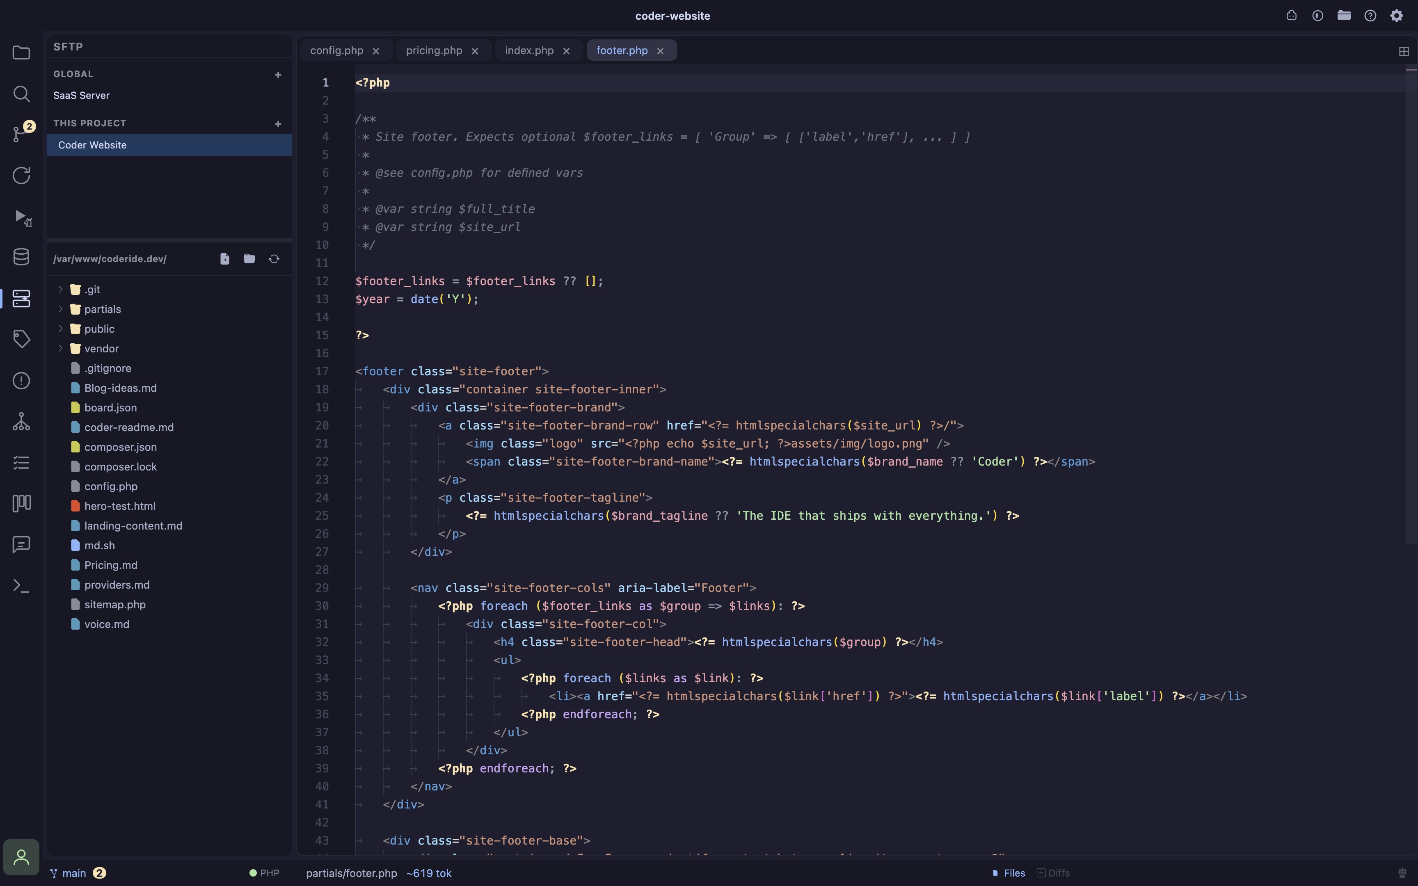Expand the partials folder
This screenshot has width=1418, height=886.
[60, 309]
